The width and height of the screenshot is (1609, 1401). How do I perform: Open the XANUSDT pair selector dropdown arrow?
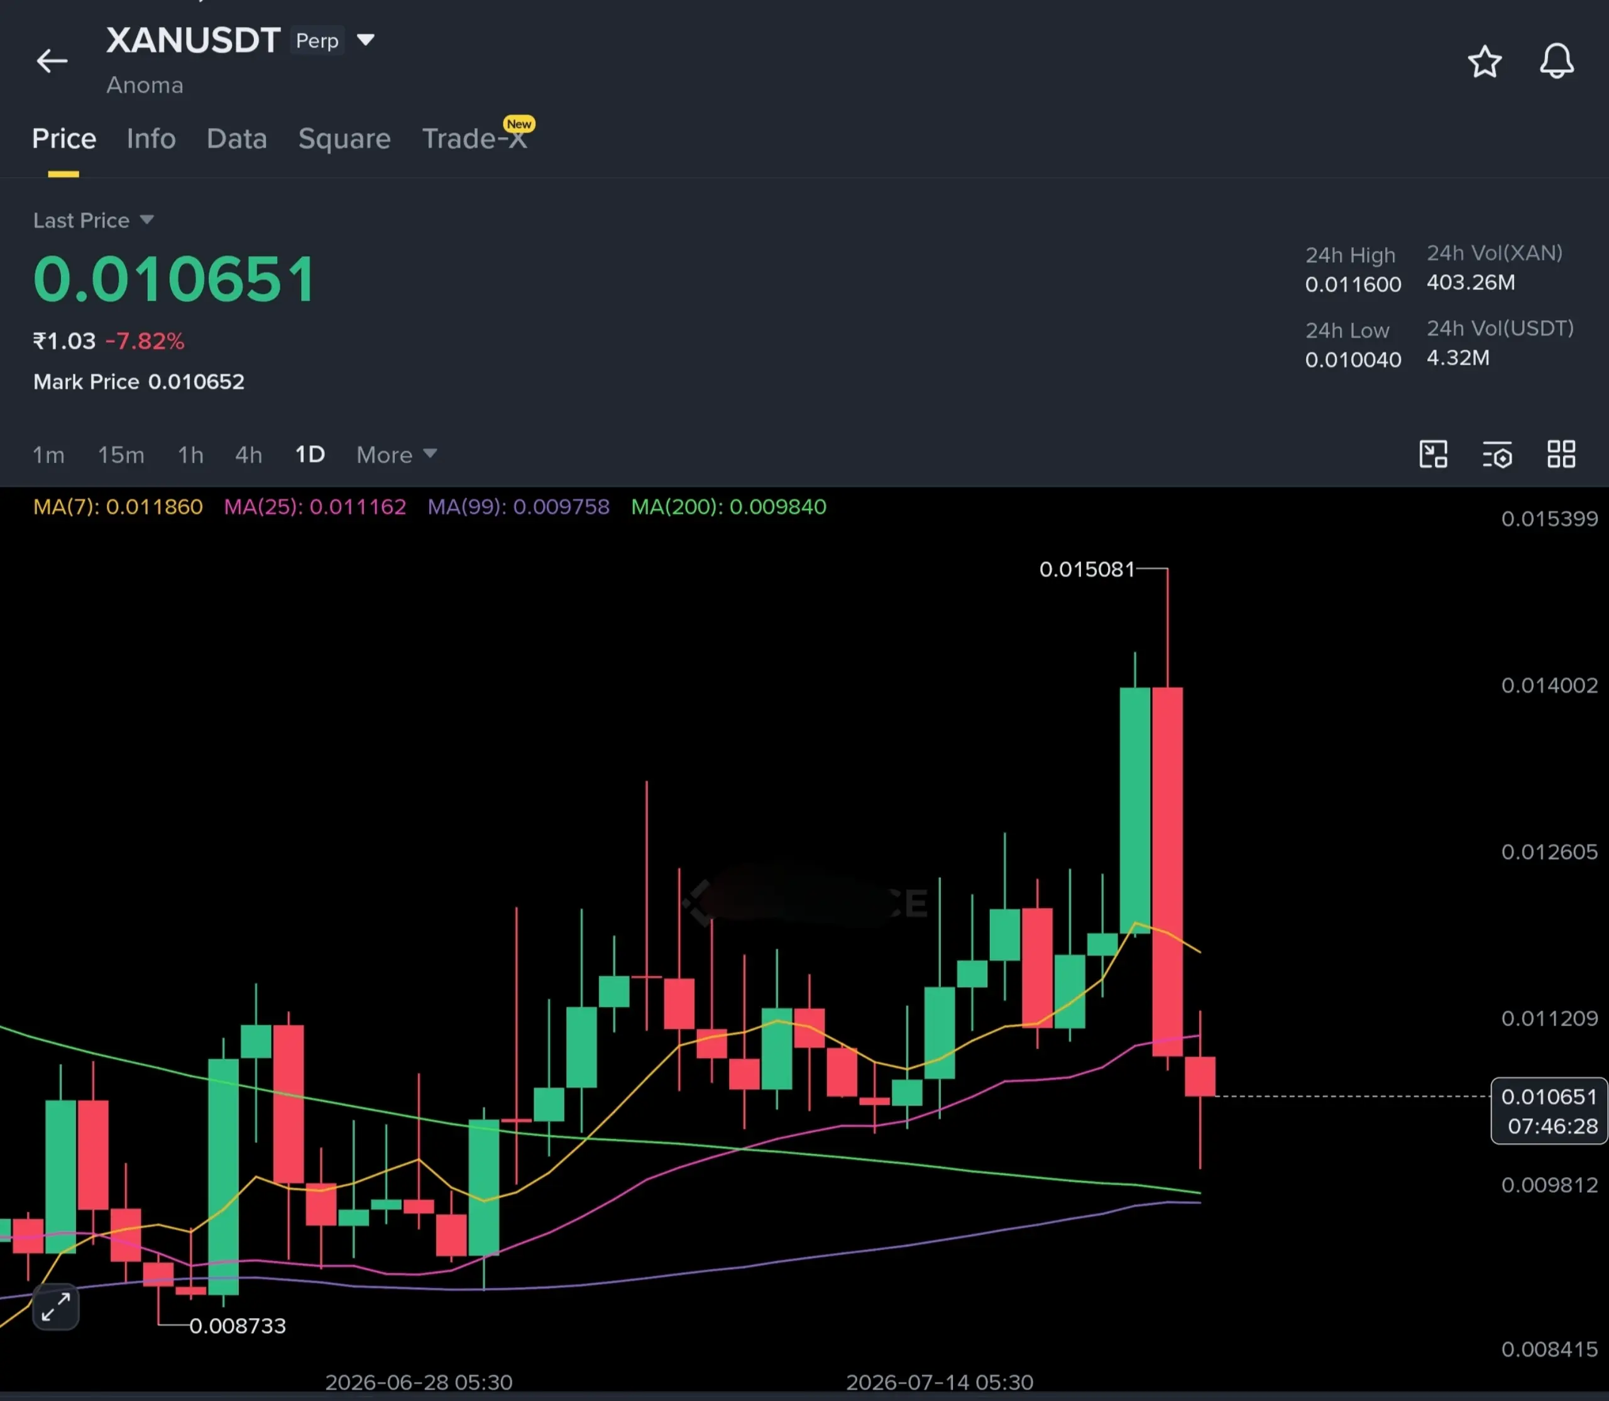[x=365, y=40]
